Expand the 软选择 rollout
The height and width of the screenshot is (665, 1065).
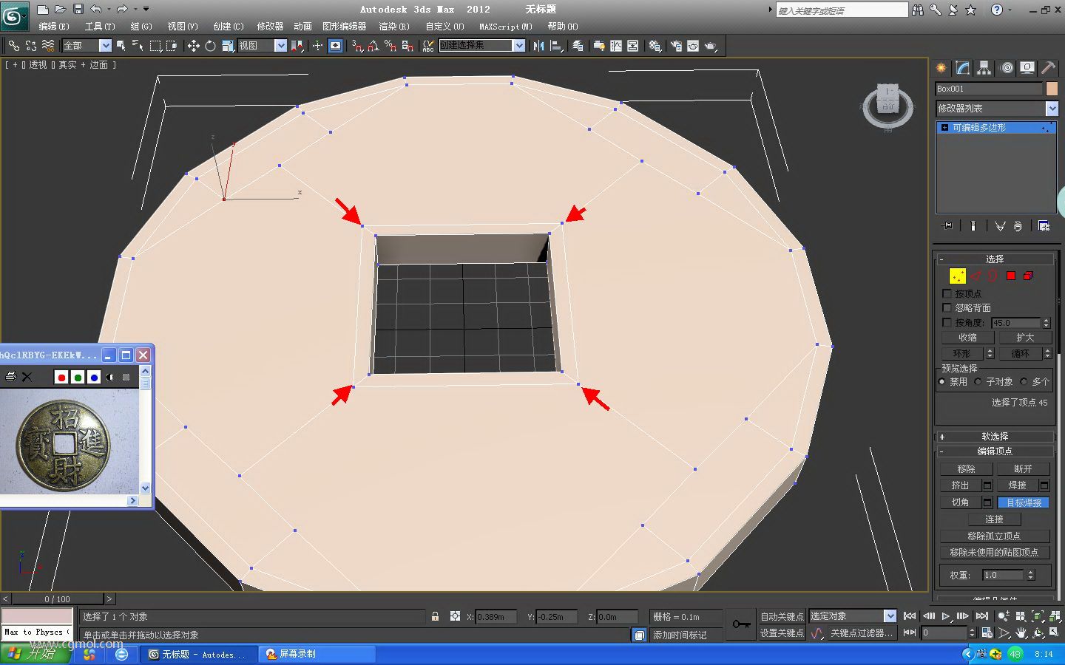995,437
